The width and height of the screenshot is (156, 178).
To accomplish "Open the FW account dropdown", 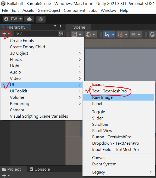I will pyautogui.click(x=13, y=19).
